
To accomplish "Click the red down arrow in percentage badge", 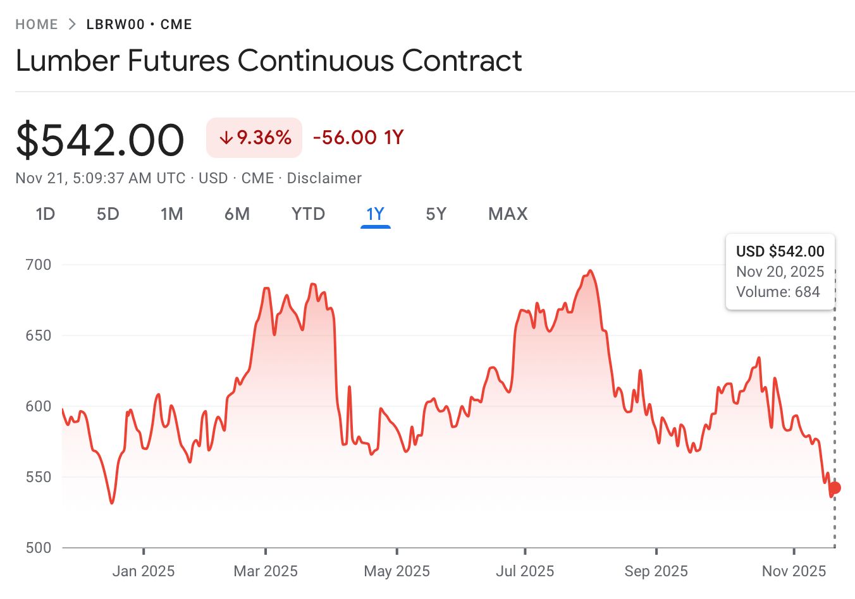I will coord(226,138).
